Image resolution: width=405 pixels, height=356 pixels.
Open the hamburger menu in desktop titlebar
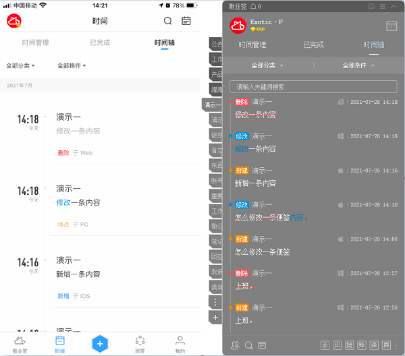[383, 7]
